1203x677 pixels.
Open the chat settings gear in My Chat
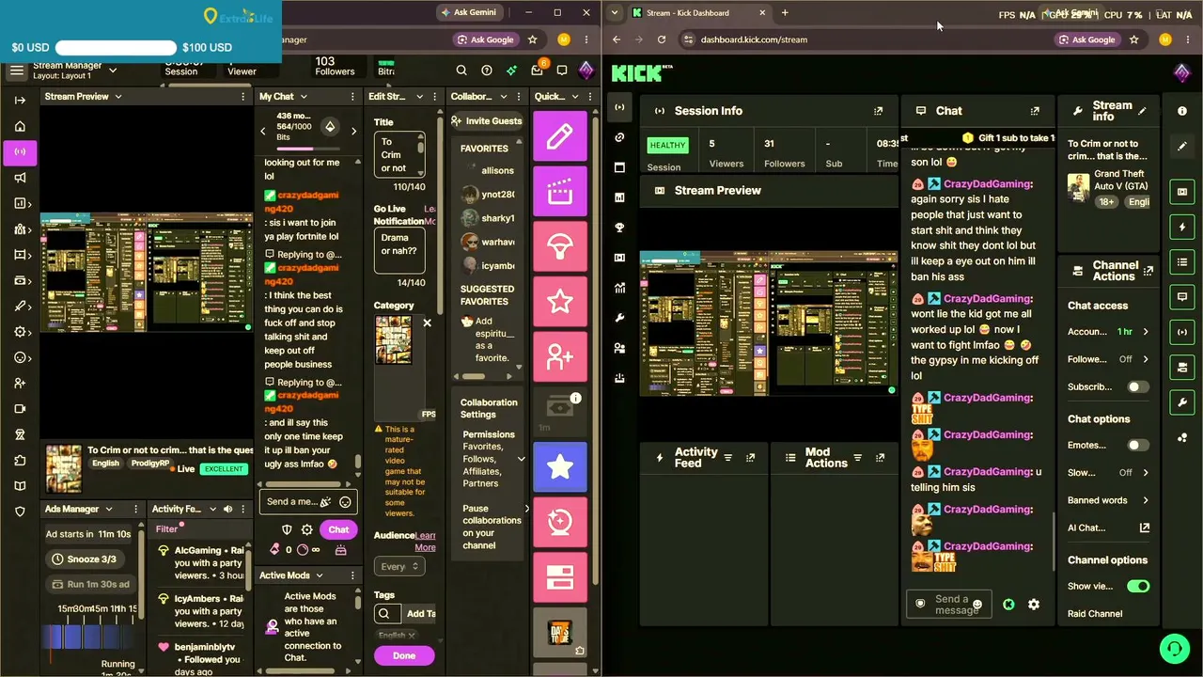(x=306, y=529)
